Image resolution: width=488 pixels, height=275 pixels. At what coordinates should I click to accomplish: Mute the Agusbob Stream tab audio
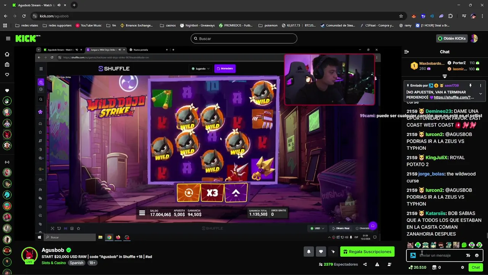point(59,5)
